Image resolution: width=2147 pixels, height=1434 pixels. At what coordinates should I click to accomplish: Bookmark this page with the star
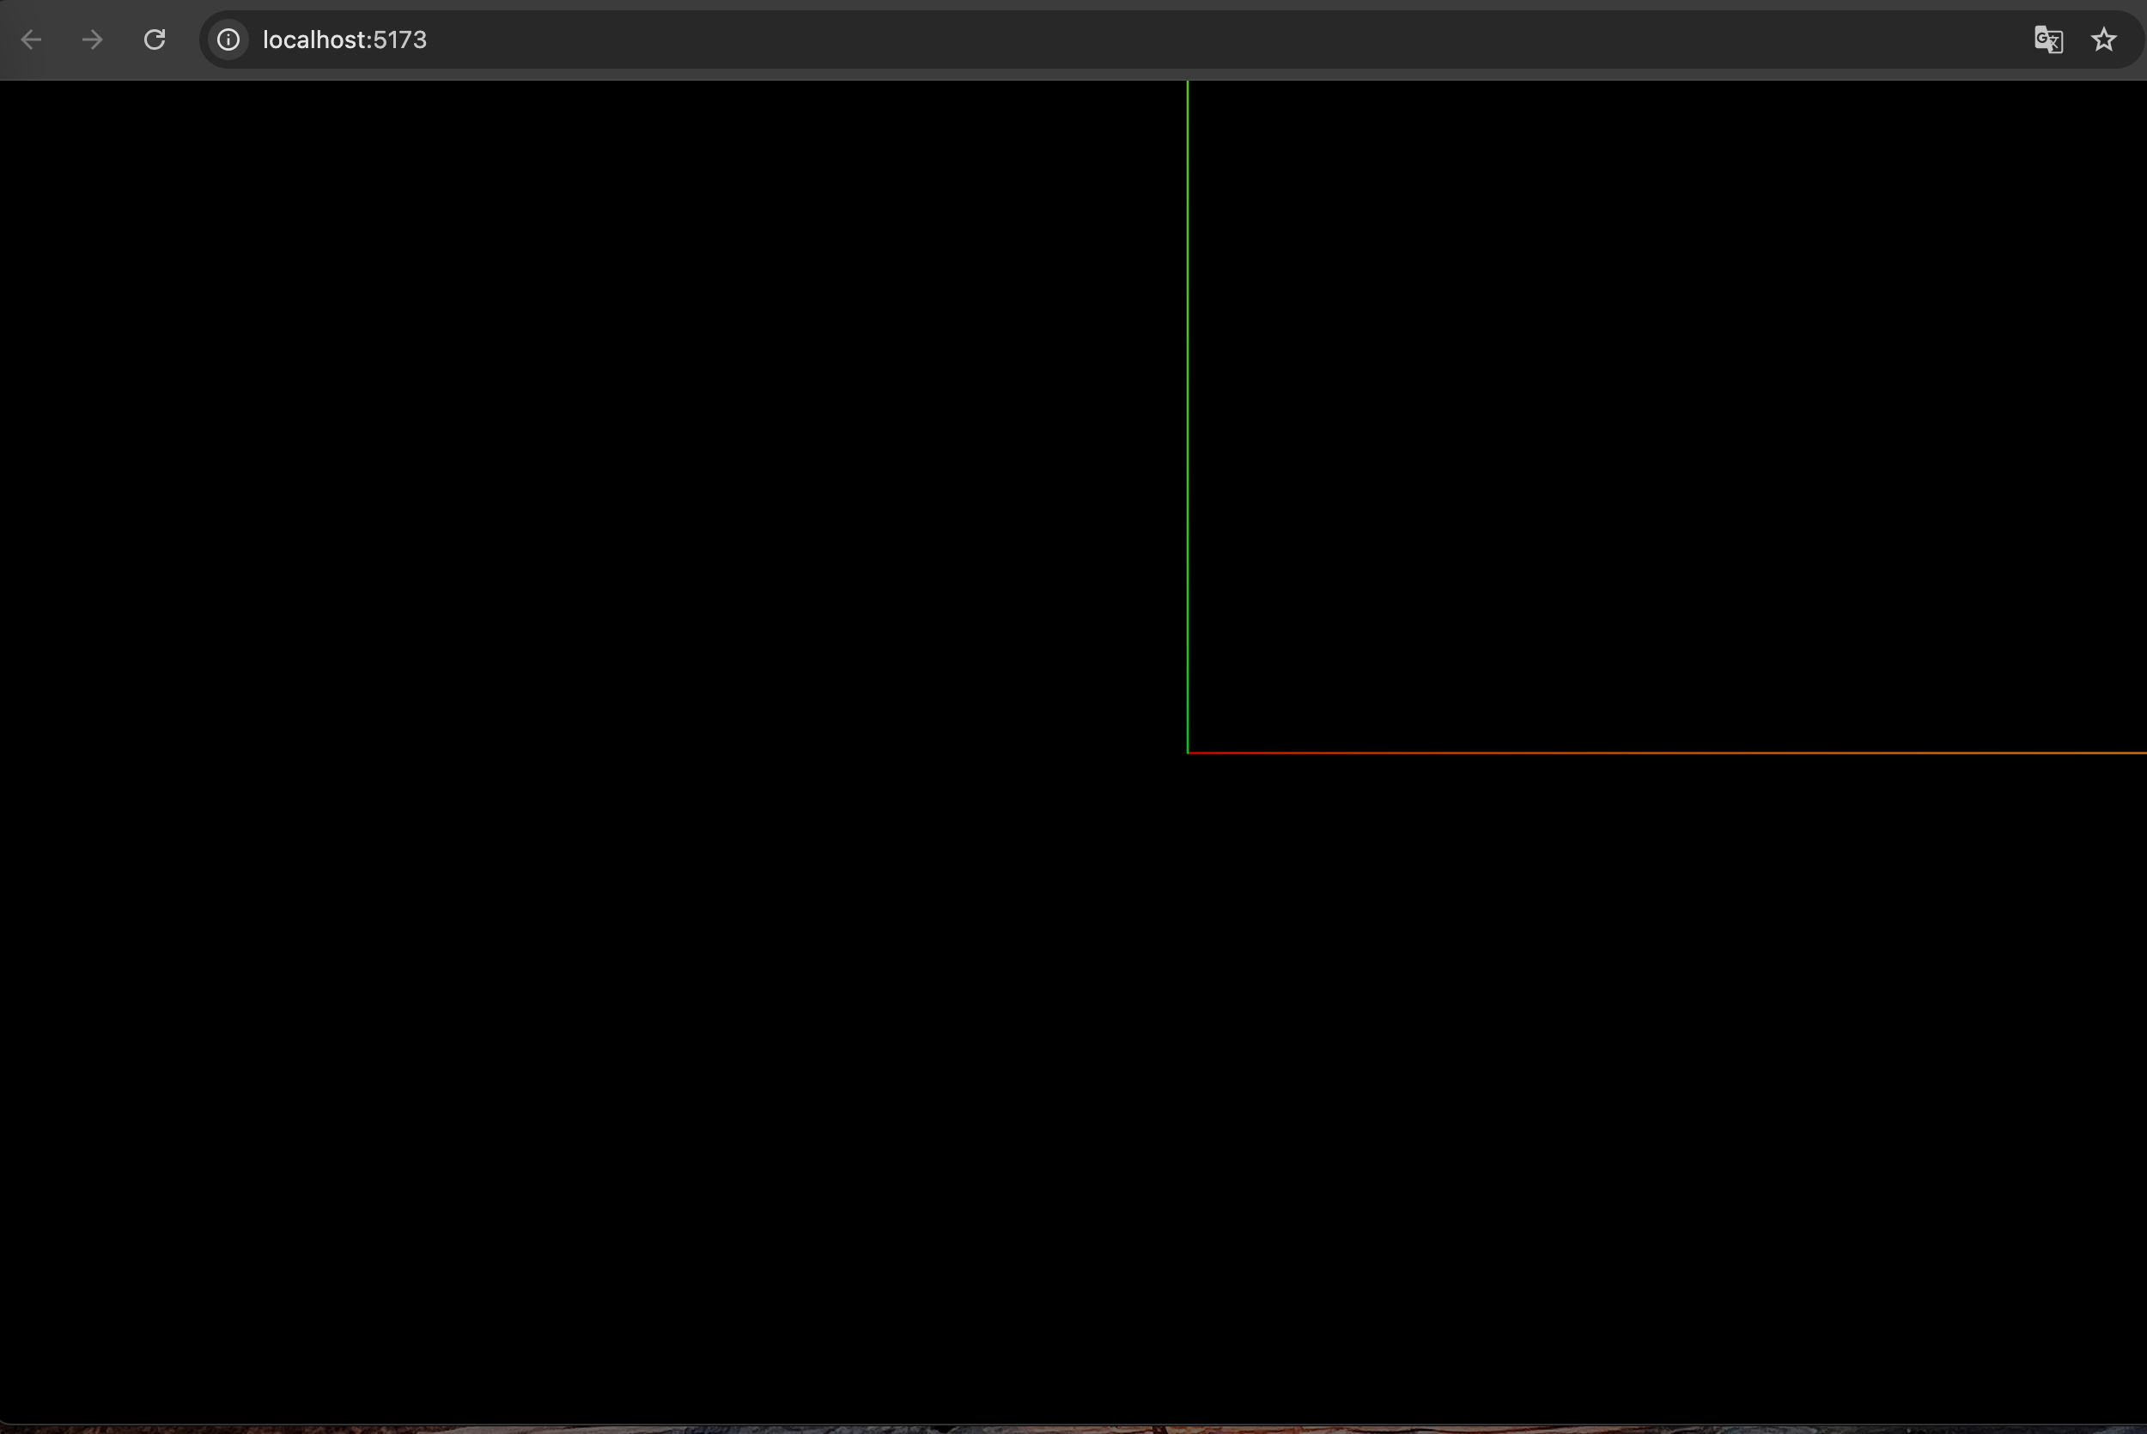coord(2103,39)
